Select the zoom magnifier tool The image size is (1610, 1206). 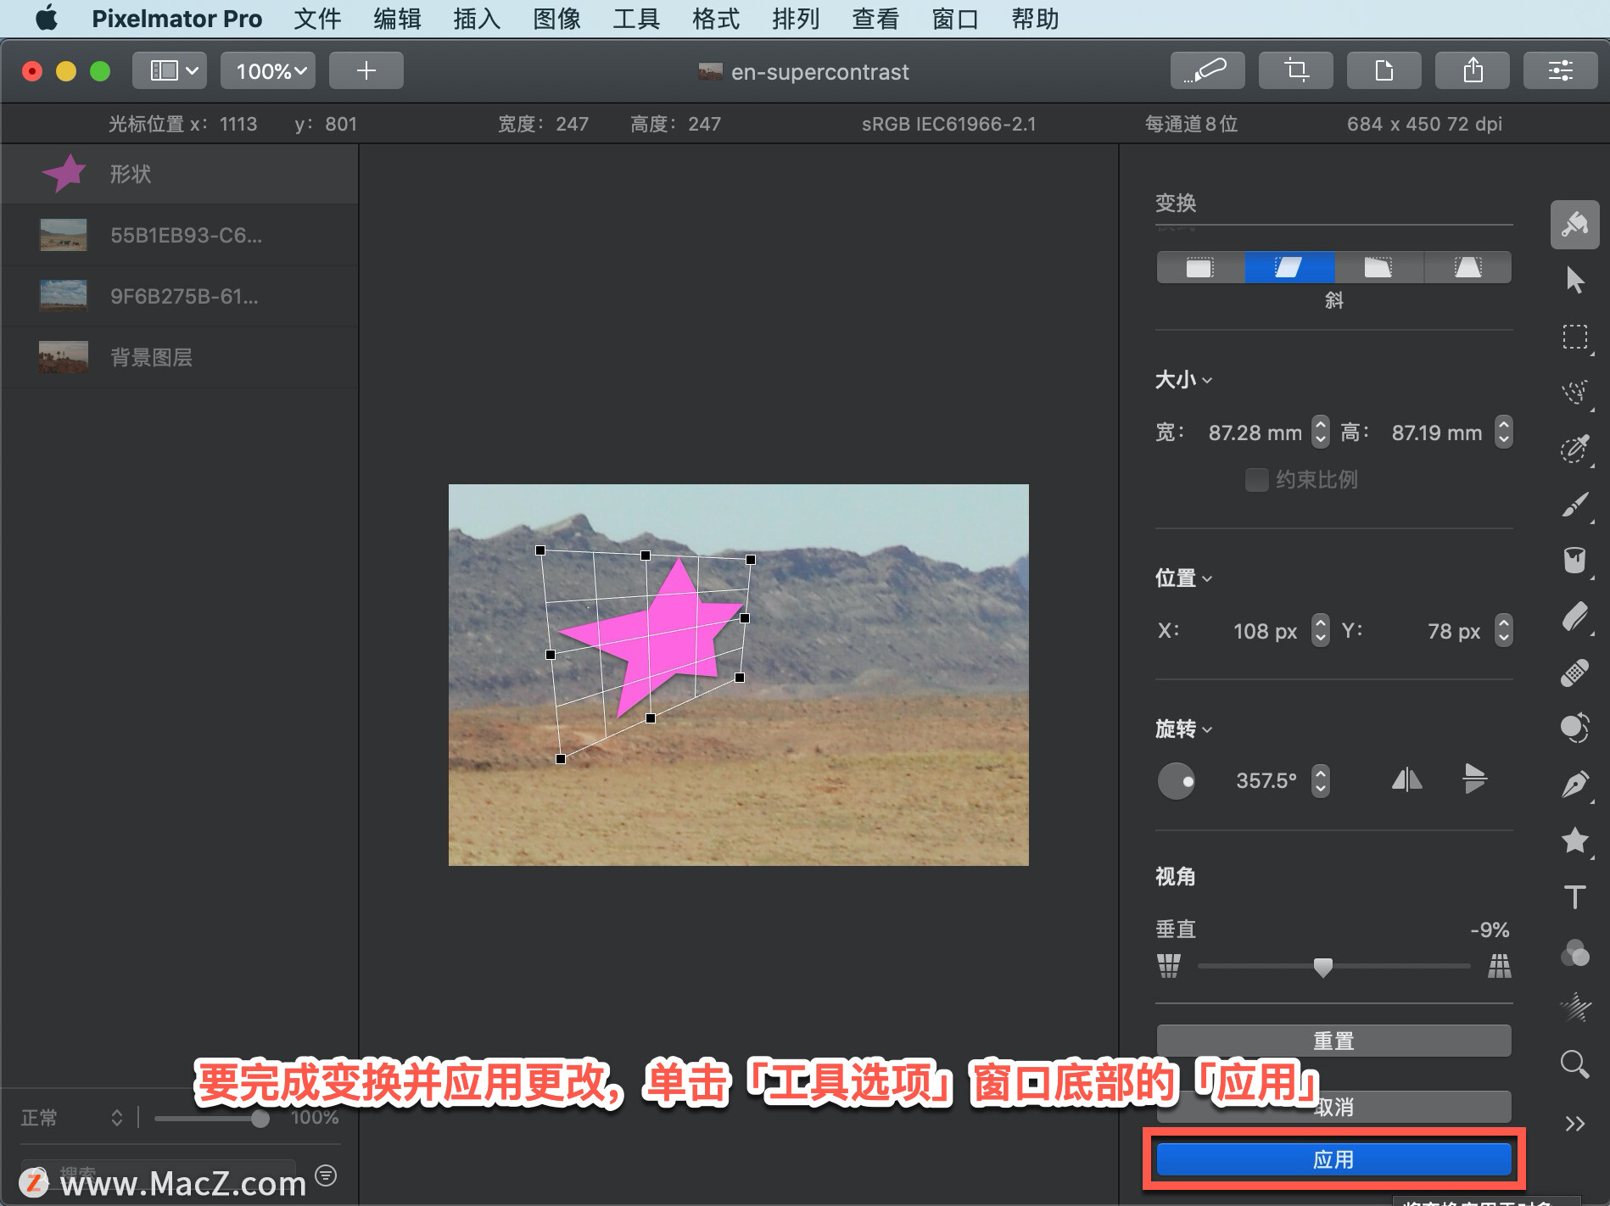point(1575,1064)
